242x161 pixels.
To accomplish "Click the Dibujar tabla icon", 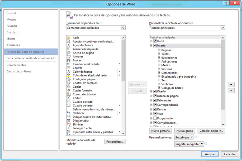I will click(x=69, y=120).
